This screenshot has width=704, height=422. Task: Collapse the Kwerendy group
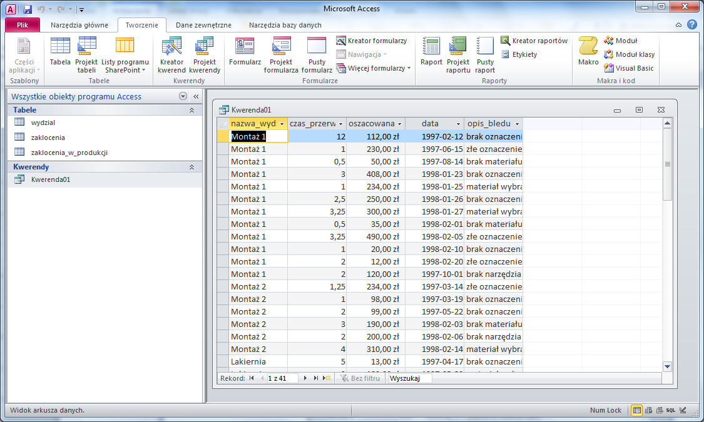tap(191, 167)
